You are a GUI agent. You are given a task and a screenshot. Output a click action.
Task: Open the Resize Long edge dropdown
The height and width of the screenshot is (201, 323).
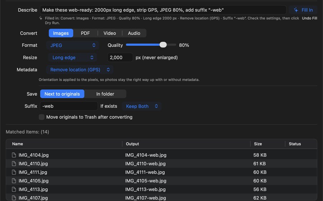[72, 58]
